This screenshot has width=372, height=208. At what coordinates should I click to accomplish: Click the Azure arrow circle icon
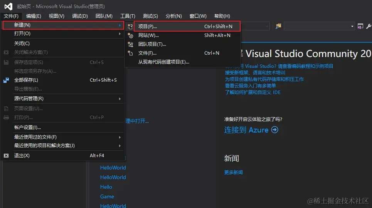[x=275, y=130]
